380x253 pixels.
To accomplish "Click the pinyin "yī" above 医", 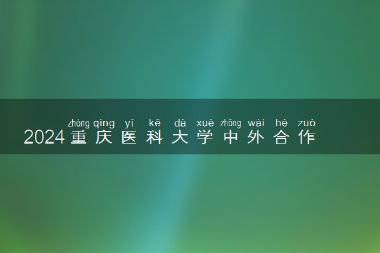I will (x=129, y=123).
